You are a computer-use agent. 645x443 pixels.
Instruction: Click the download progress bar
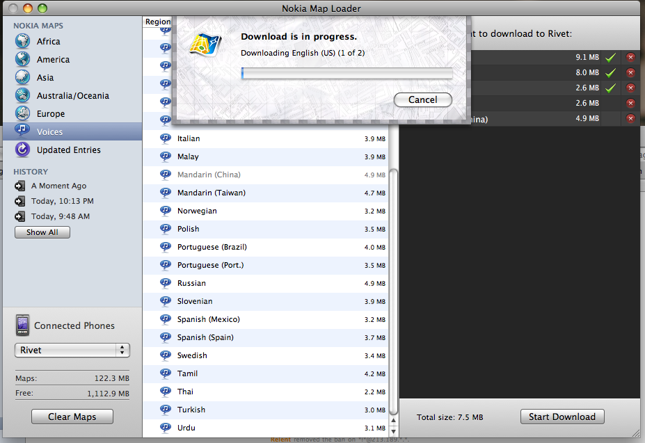pyautogui.click(x=347, y=73)
